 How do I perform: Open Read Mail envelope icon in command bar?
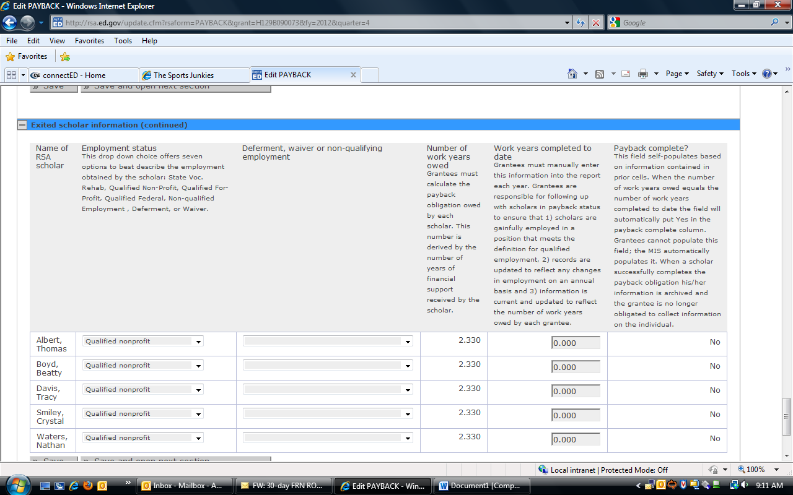coord(626,74)
